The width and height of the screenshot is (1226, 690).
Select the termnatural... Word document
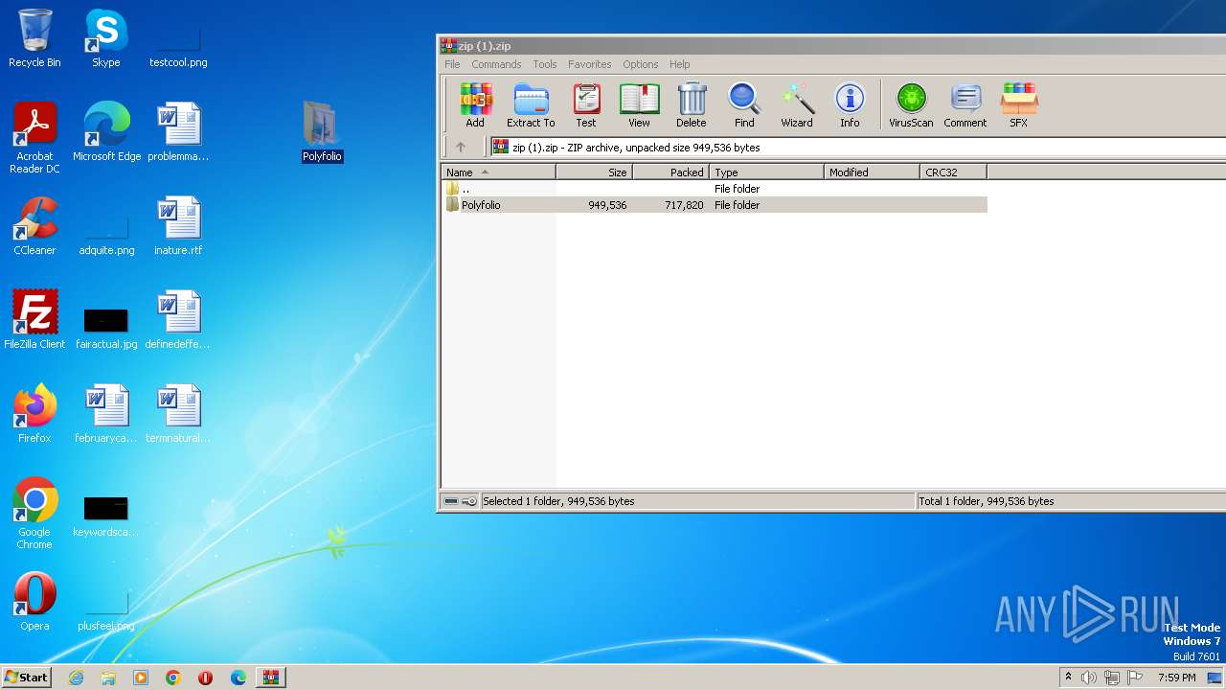pyautogui.click(x=178, y=414)
